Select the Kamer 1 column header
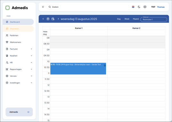 79,28
